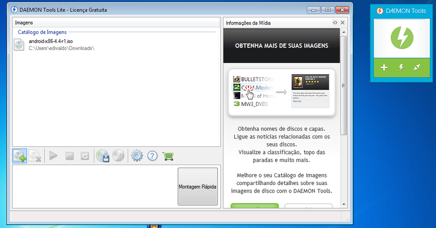
Task: Click the Remove Image disc icon
Action: [x=35, y=156]
